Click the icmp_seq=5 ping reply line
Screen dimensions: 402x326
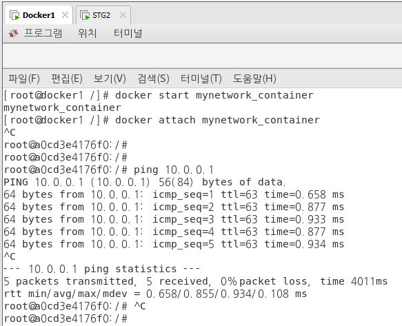click(174, 244)
